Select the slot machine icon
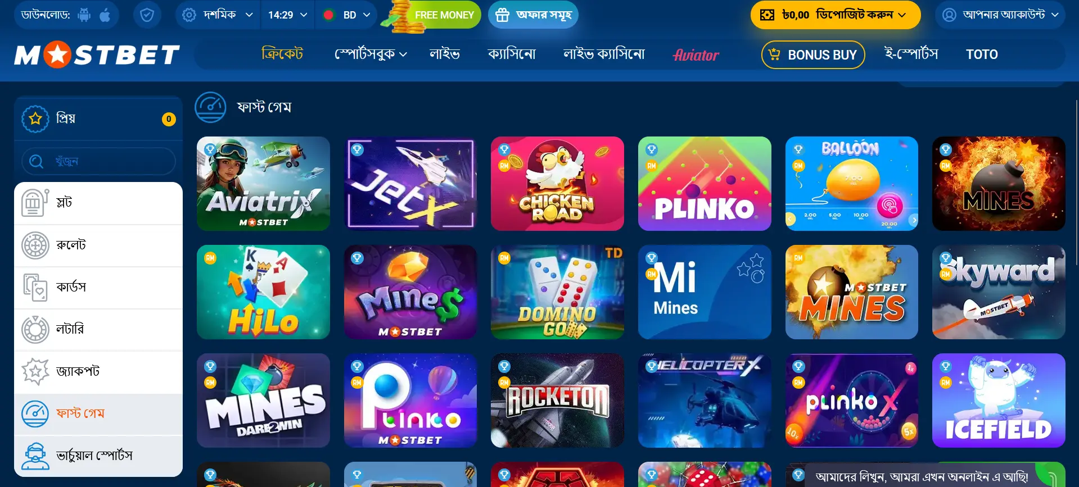This screenshot has width=1079, height=487. coord(35,203)
